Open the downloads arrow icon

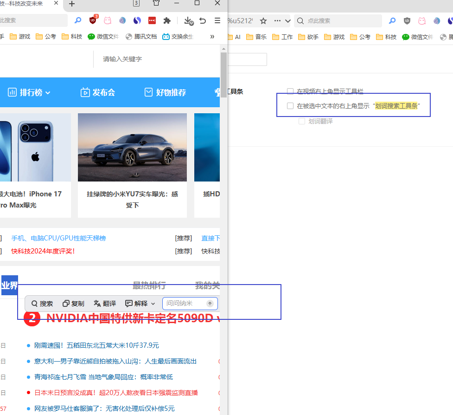[x=188, y=20]
